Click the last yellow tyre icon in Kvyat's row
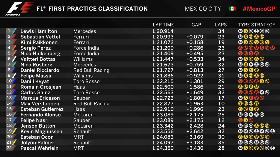The width and height of the screenshot is (280, 157). [267, 81]
